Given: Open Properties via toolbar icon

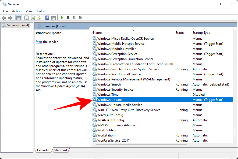Looking at the screenshot, I should (x=26, y=18).
